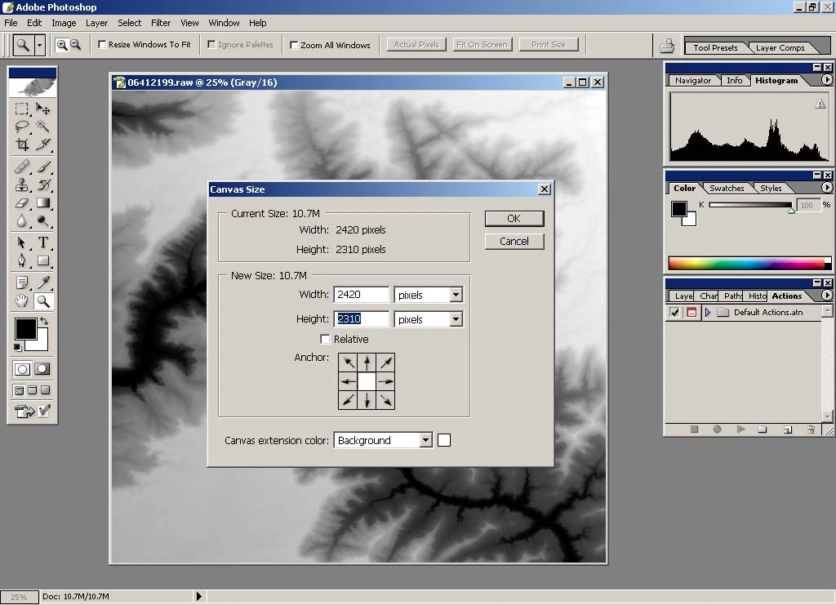Image resolution: width=836 pixels, height=605 pixels.
Task: Select the Magic Wand tool
Action: point(43,127)
